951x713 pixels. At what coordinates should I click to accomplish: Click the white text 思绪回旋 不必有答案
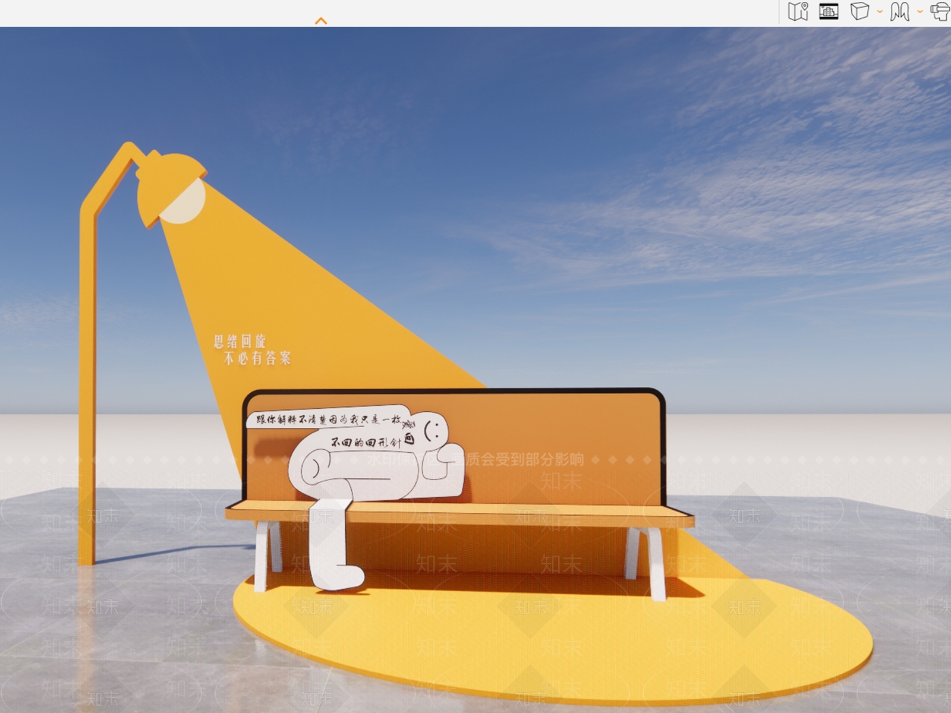point(252,349)
